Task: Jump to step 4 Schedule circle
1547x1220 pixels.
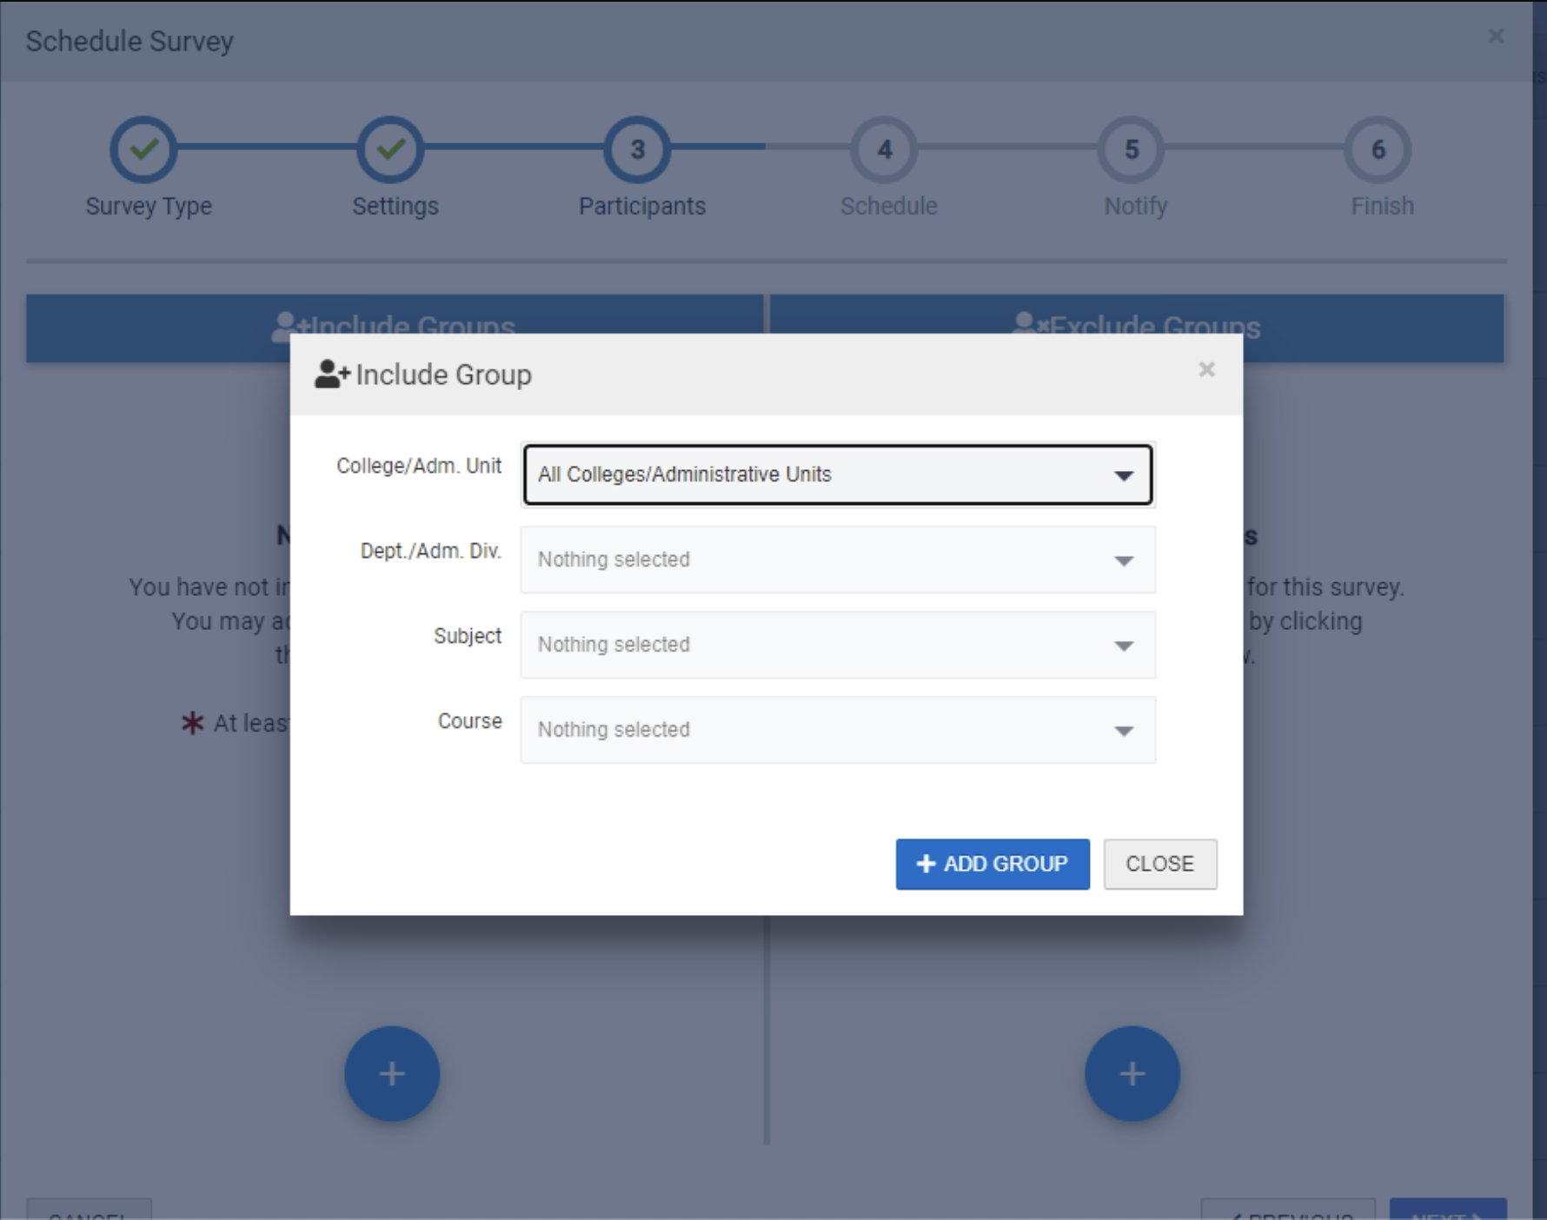Action: [884, 149]
